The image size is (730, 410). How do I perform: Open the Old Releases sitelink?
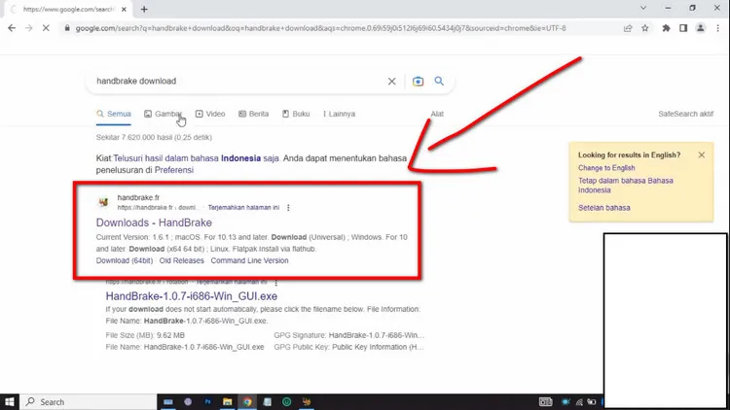coord(182,260)
